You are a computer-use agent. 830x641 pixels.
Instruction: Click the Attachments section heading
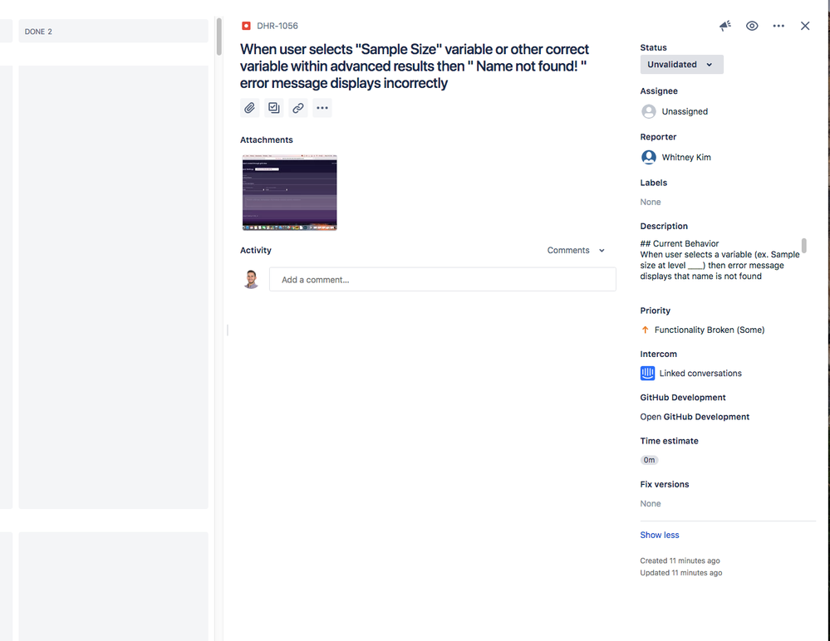coord(266,139)
